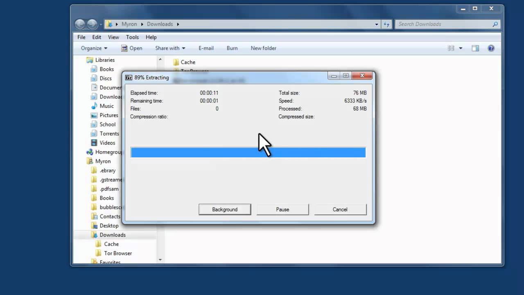
Task: Click the Burn toolbar button
Action: [x=232, y=48]
